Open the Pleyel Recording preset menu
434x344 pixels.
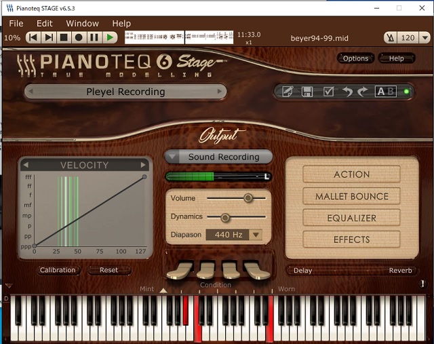(x=125, y=92)
